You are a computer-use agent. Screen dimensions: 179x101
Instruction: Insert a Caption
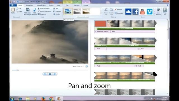tap(57, 11)
